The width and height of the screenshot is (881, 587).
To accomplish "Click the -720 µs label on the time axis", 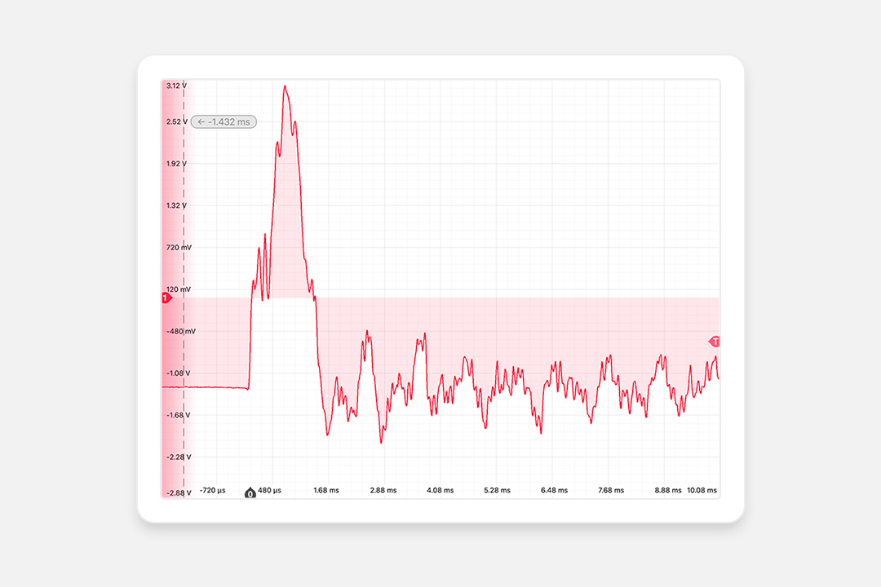I will click(211, 490).
